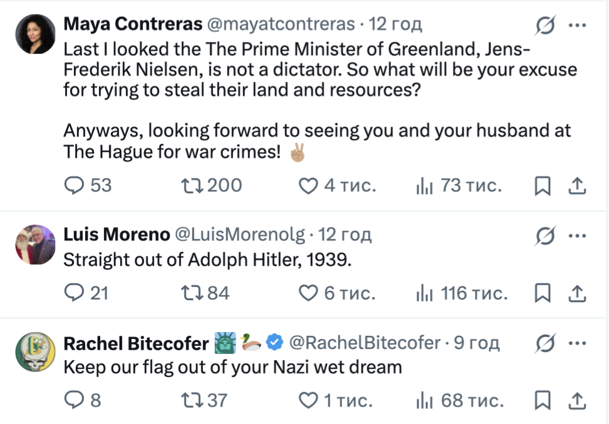Retweet Luis Moreno's post
This screenshot has width=609, height=424.
[x=189, y=293]
